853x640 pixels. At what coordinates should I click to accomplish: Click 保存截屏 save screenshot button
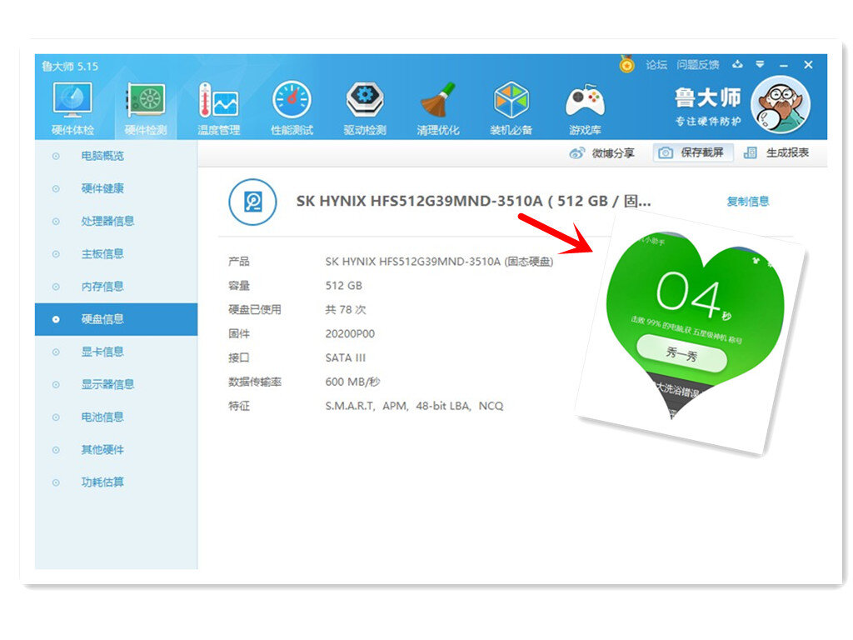pyautogui.click(x=692, y=153)
